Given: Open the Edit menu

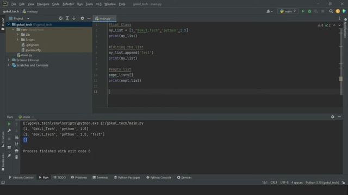Looking at the screenshot, I should [22, 4].
